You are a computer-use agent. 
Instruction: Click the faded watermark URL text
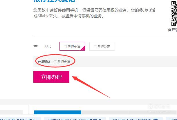[159, 112]
